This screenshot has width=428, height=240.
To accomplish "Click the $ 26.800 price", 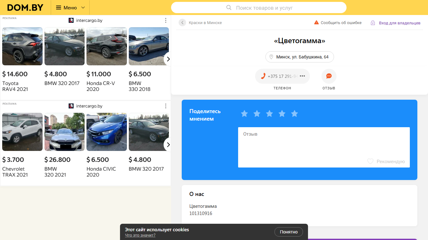I will click(x=57, y=160).
